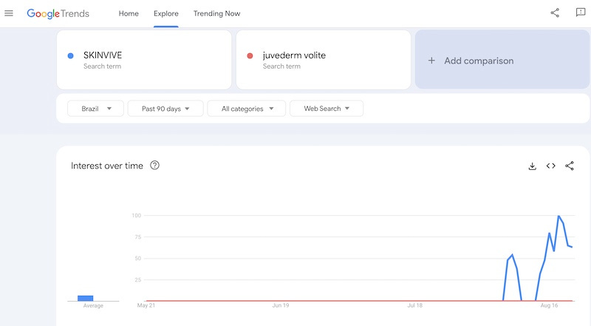
Task: Click the Jun 19 date label
Action: tap(281, 305)
